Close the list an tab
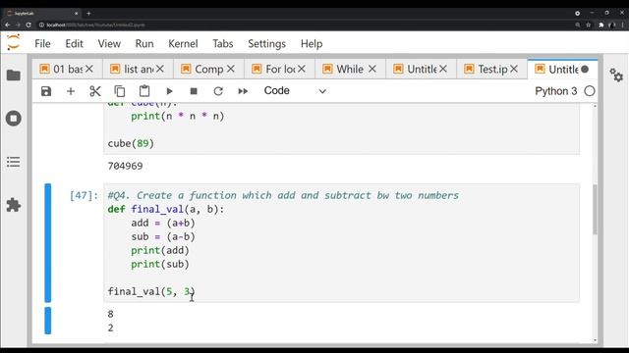 [160, 69]
